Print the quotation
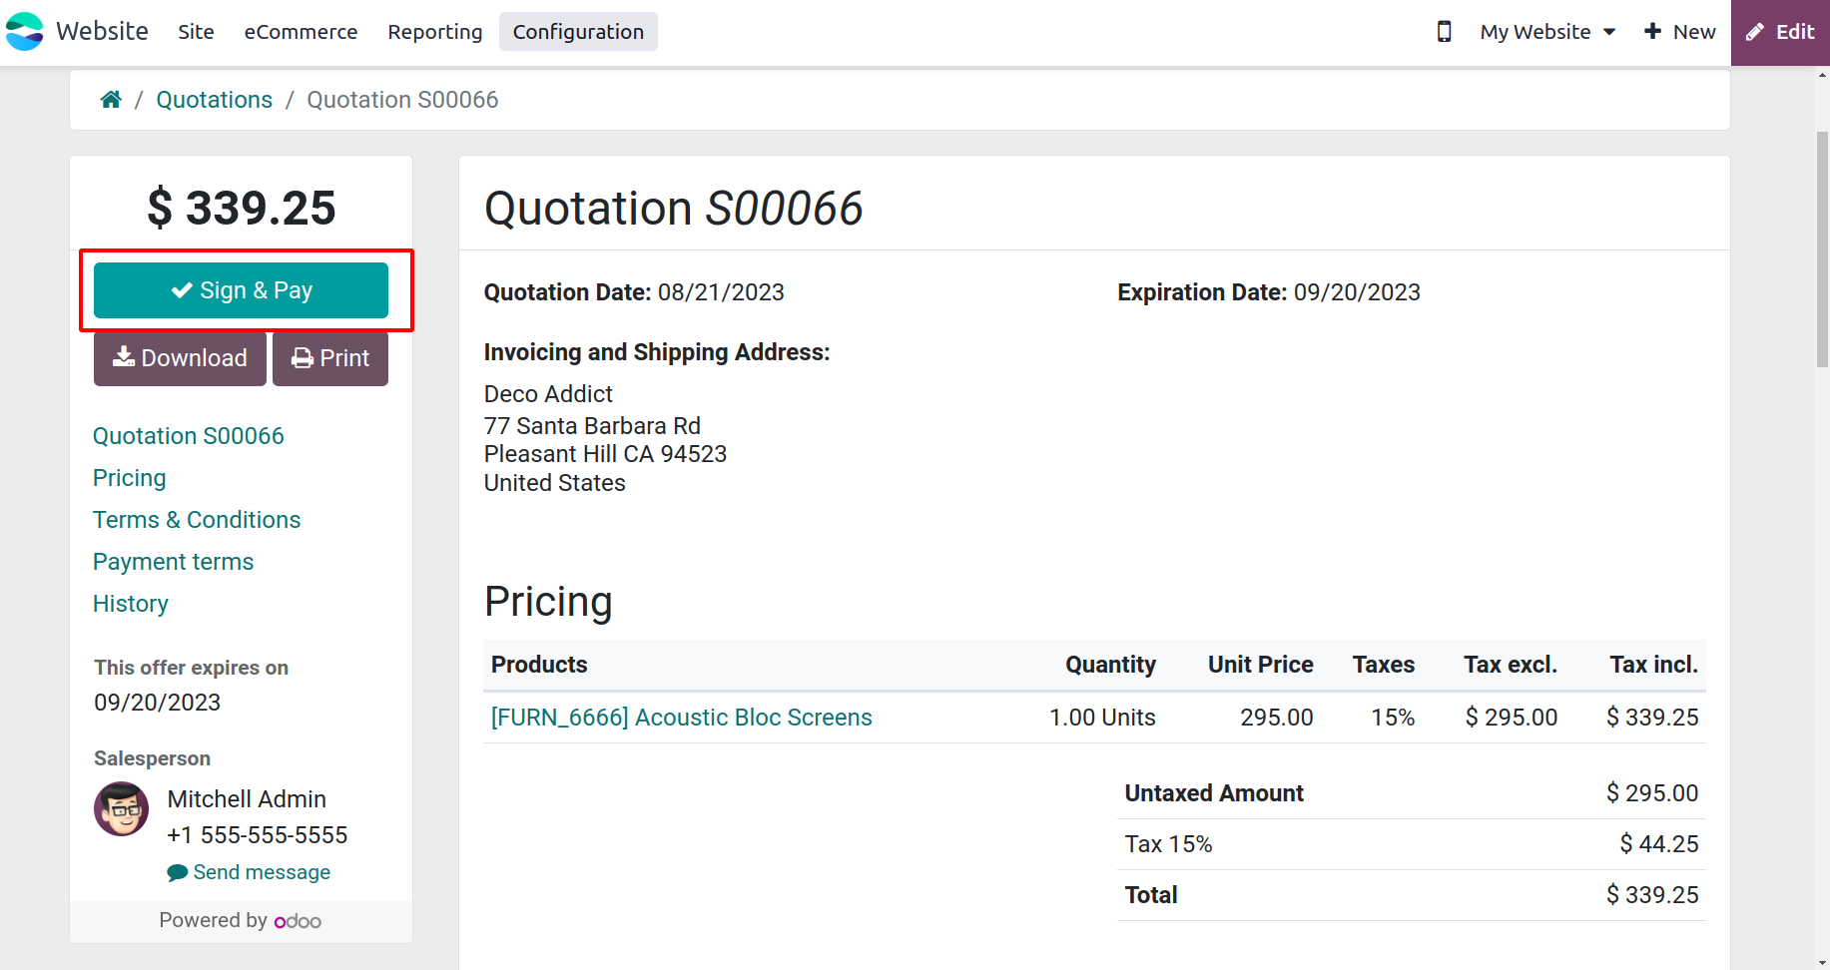Viewport: 1830px width, 970px height. (x=330, y=358)
